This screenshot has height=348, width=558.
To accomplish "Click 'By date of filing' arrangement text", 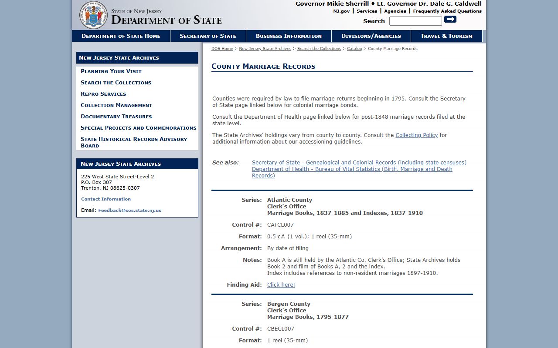I will [288, 248].
